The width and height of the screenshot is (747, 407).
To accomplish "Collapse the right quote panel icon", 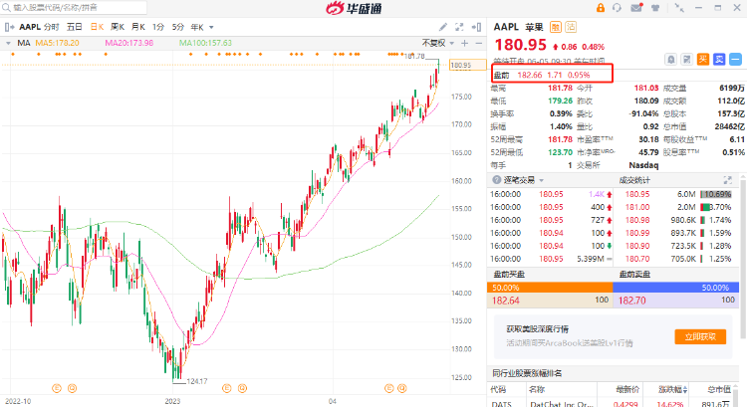I will (x=476, y=27).
